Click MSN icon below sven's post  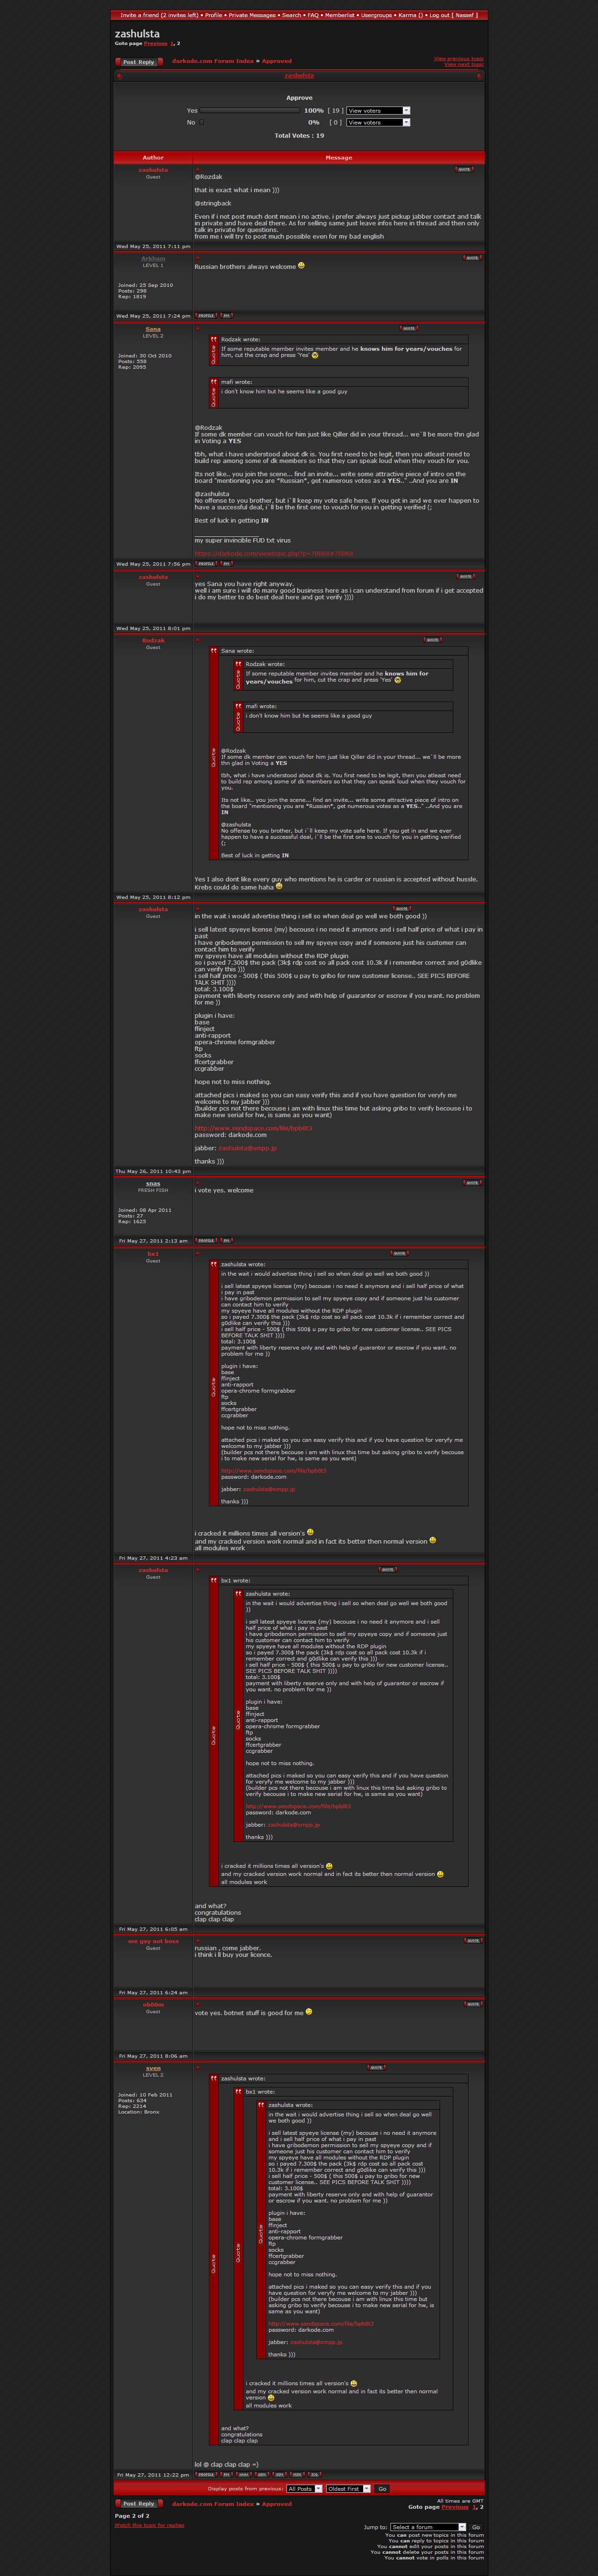[296, 2474]
